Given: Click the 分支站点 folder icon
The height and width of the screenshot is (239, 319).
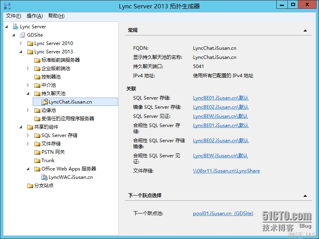Looking at the screenshot, I should click(30, 186).
